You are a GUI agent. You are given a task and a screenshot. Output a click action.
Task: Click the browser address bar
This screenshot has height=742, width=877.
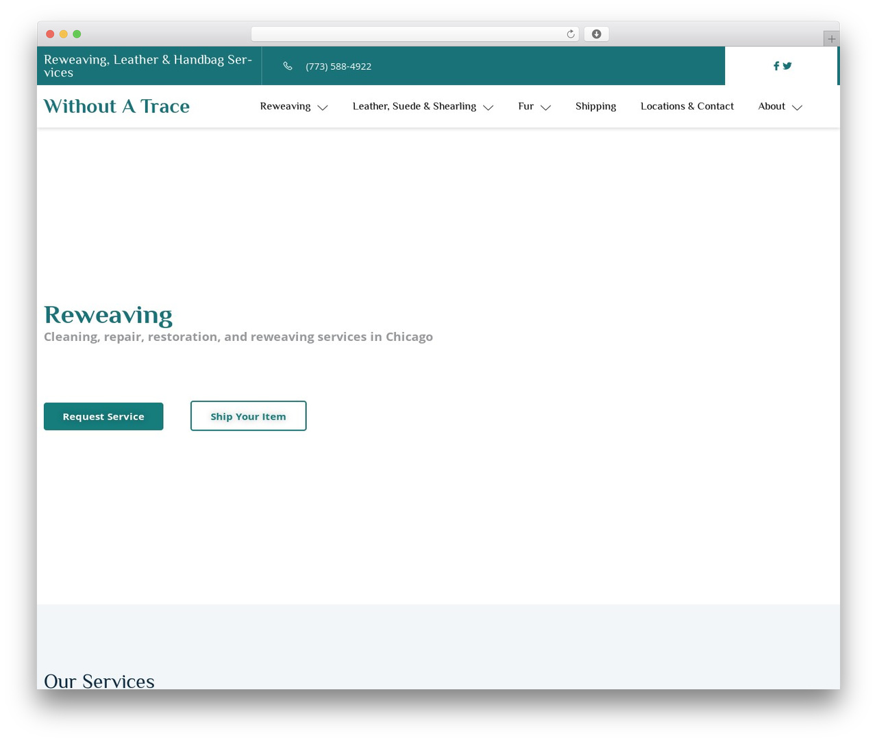415,34
